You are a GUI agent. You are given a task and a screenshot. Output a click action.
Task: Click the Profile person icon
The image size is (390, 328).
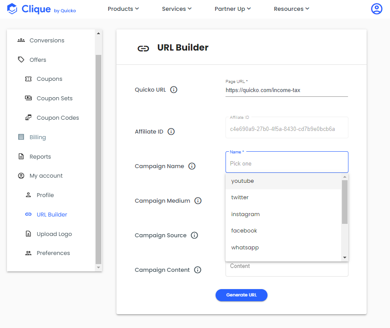(x=29, y=195)
